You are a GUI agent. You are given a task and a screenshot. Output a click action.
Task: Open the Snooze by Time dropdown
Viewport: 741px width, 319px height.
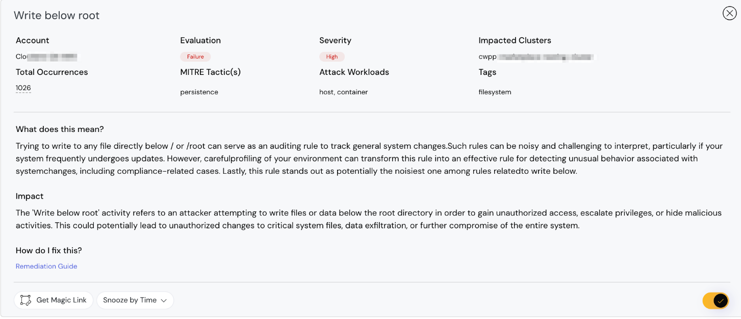(135, 300)
